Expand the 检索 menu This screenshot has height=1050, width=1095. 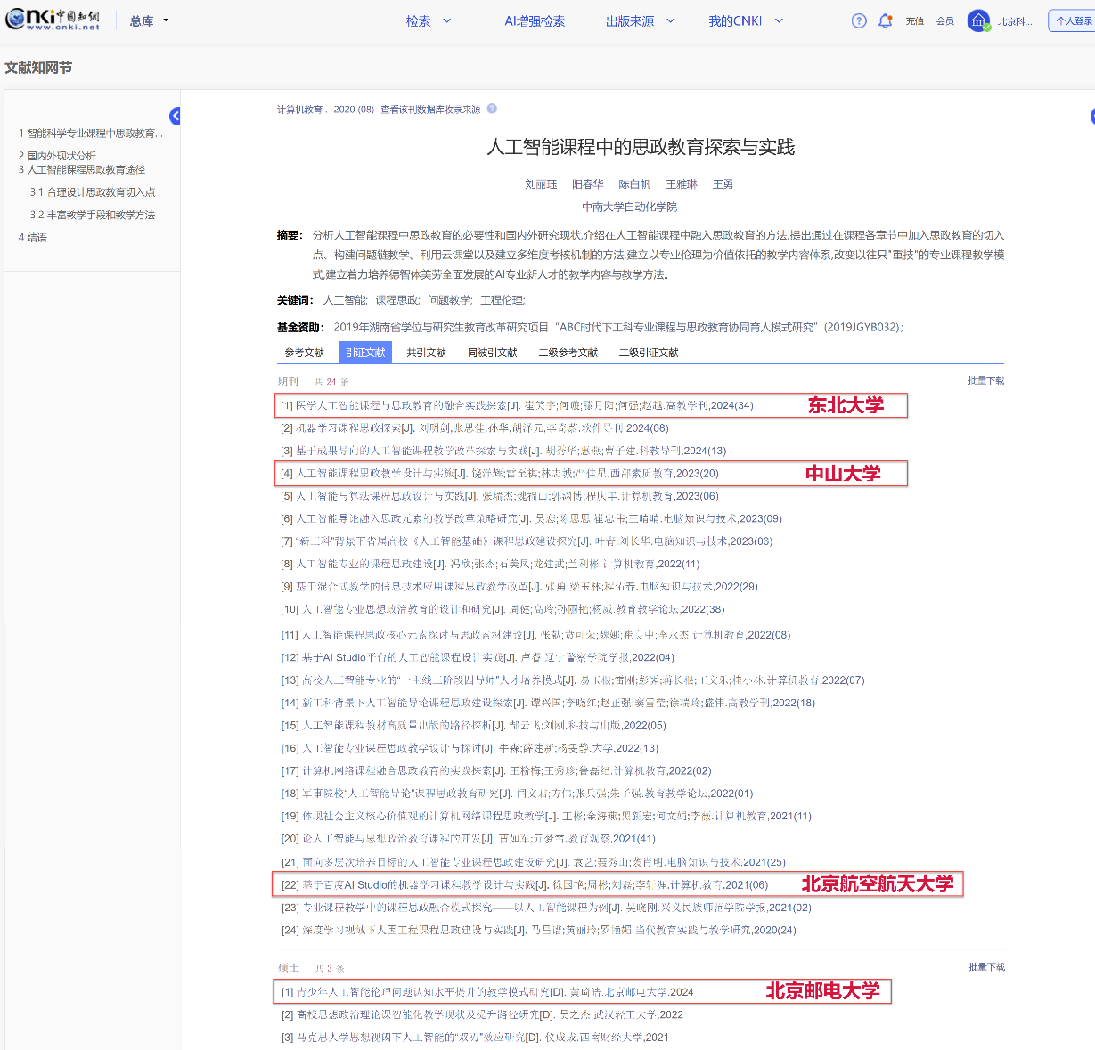pyautogui.click(x=429, y=21)
